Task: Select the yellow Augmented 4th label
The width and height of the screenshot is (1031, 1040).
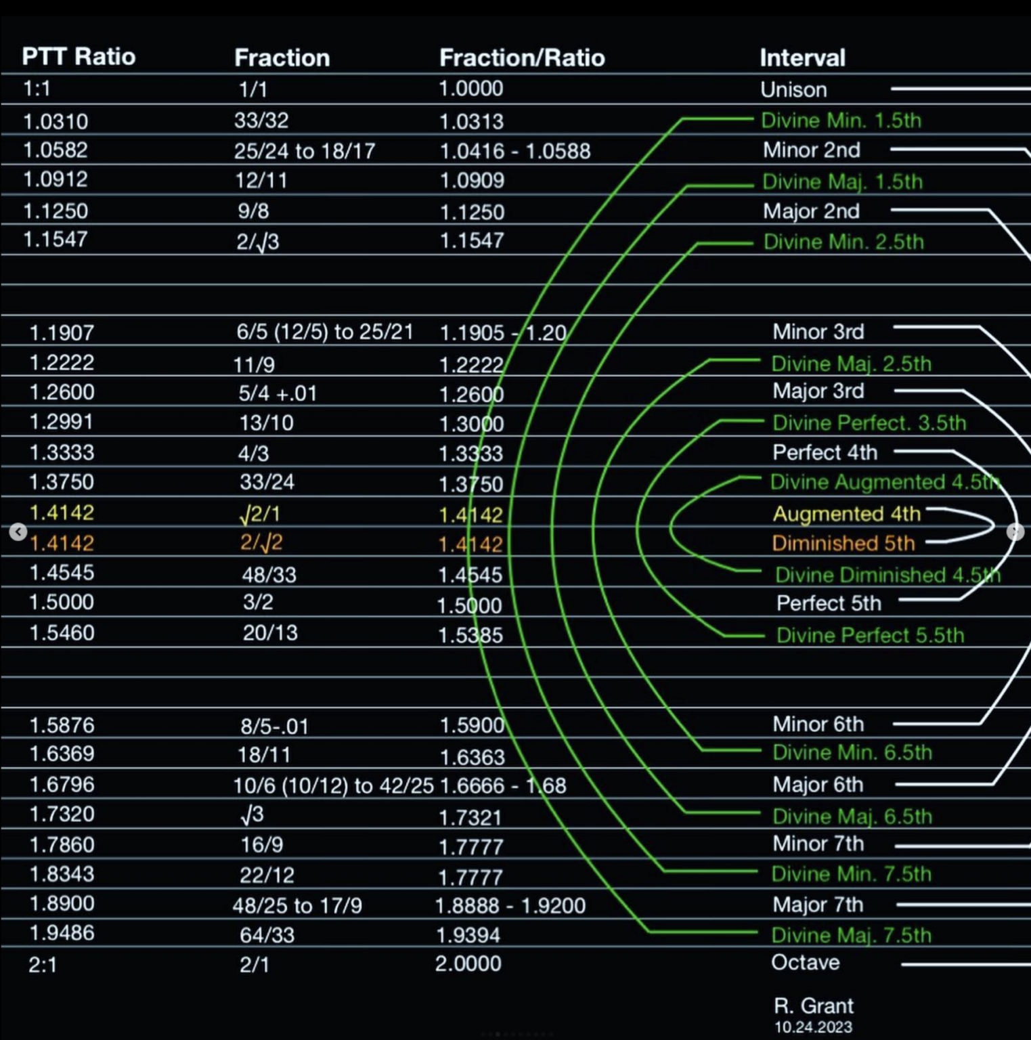Action: 846,514
